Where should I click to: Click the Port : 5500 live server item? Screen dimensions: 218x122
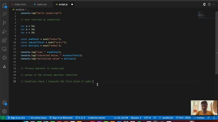click(x=183, y=118)
